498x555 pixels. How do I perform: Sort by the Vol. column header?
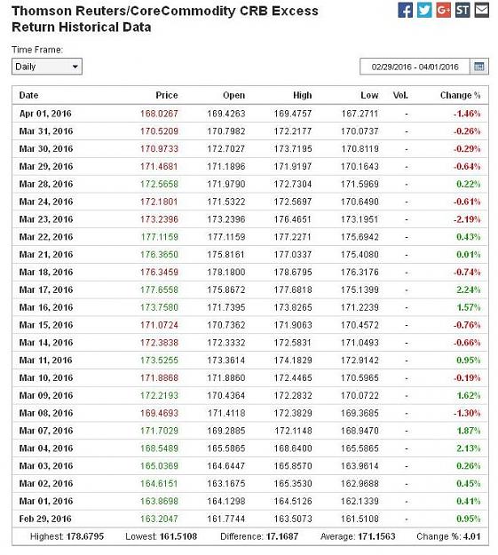pos(400,95)
